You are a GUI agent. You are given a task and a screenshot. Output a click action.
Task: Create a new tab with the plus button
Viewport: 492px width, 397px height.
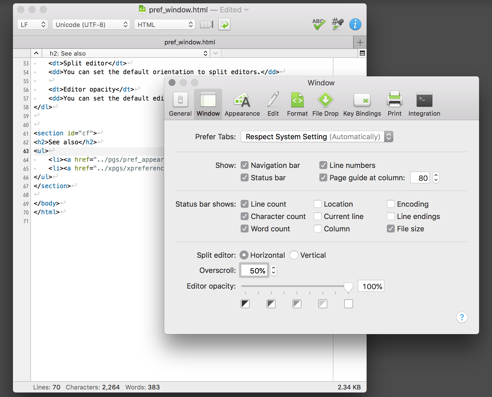pos(360,42)
